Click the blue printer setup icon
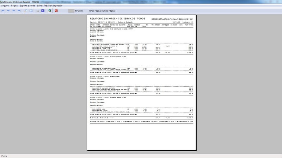 [43, 11]
